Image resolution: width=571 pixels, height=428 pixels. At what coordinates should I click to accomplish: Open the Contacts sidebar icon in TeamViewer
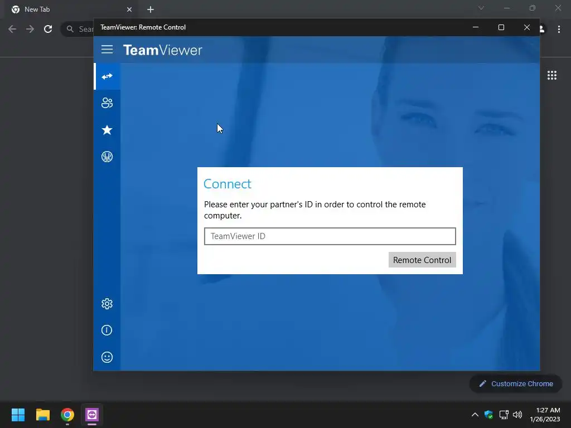(107, 103)
